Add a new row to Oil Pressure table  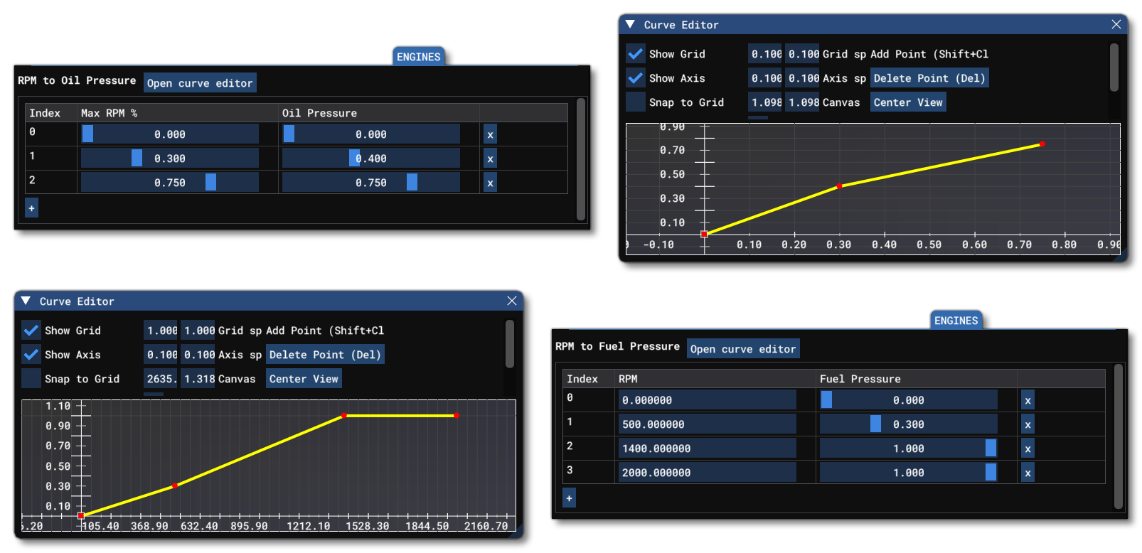pos(31,208)
